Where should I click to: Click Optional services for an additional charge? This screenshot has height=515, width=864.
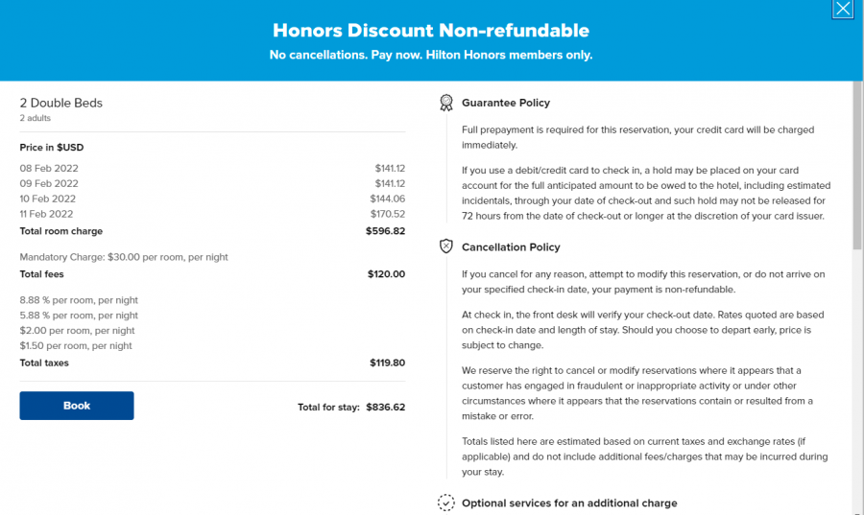569,503
